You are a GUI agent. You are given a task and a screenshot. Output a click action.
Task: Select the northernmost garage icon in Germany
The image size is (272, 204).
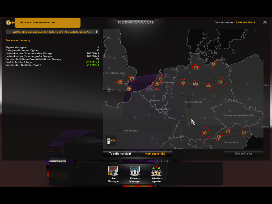[213, 64]
